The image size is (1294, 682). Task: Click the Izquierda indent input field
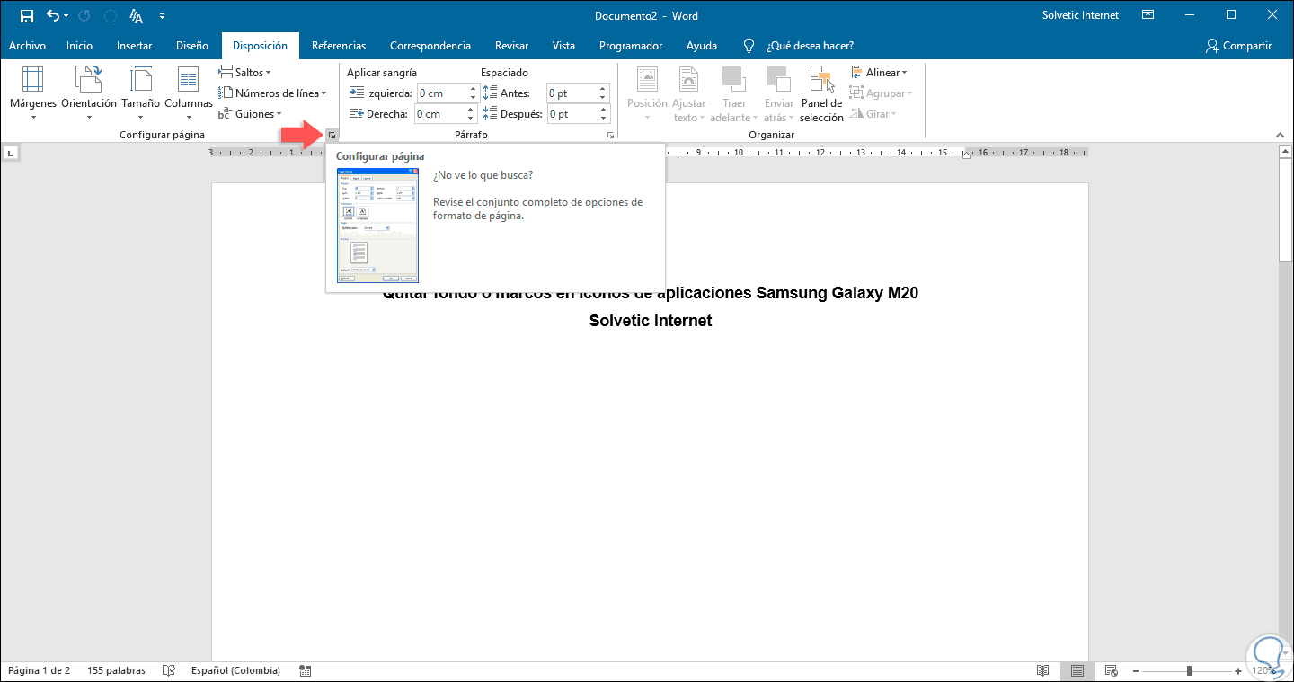click(x=441, y=93)
